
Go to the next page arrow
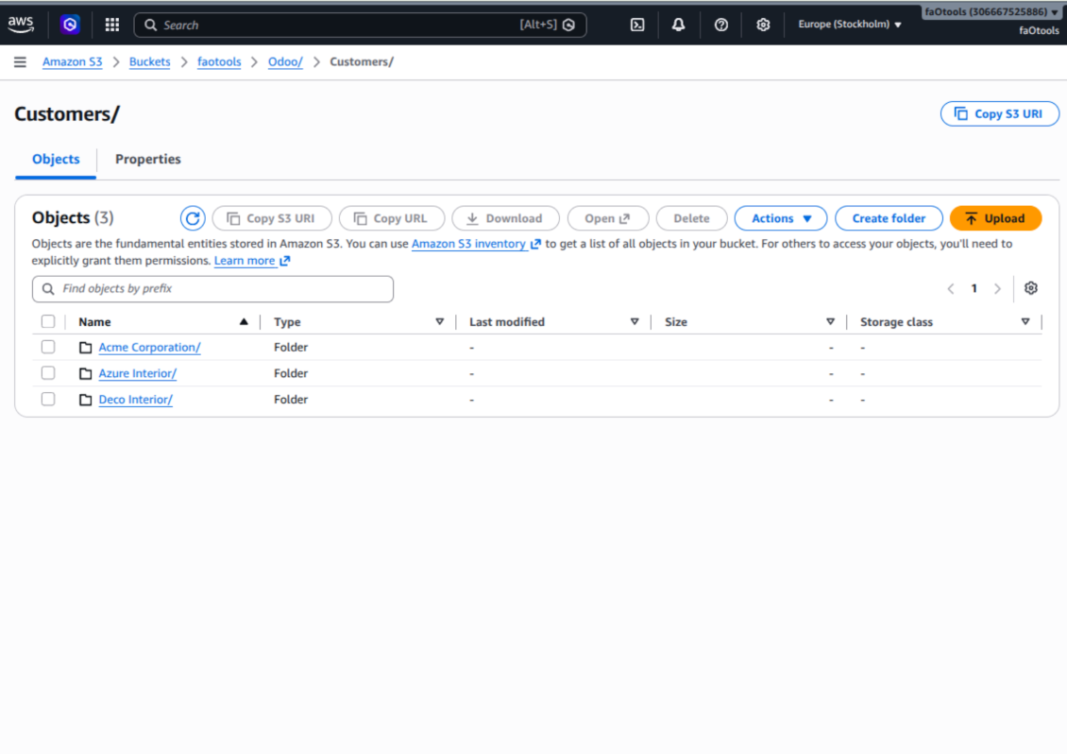coord(997,289)
